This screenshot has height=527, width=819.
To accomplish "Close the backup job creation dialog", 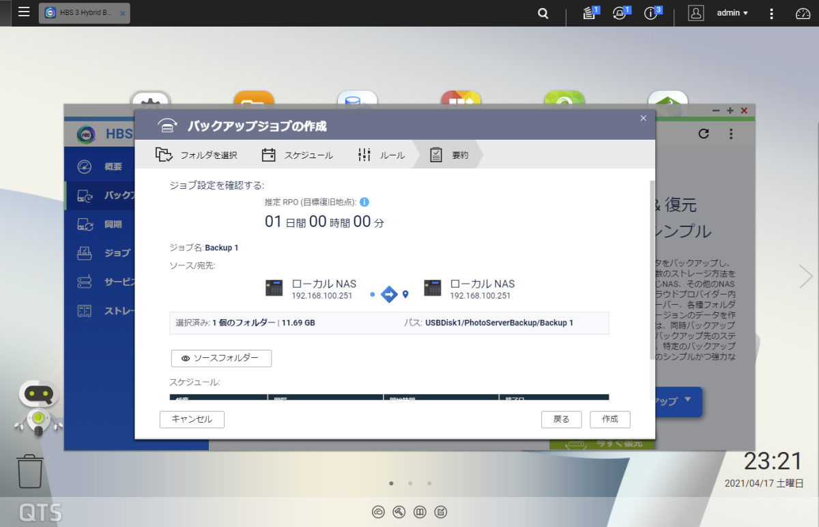I will click(643, 118).
